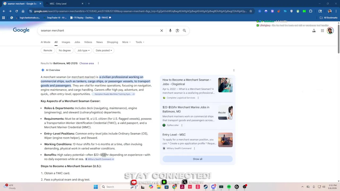340x191 pixels.
Task: Select the Images tab
Action: [x=66, y=42]
